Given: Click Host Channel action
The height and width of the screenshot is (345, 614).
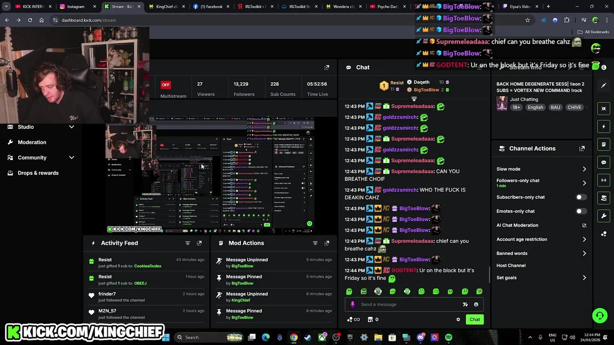Looking at the screenshot, I should coord(511,265).
